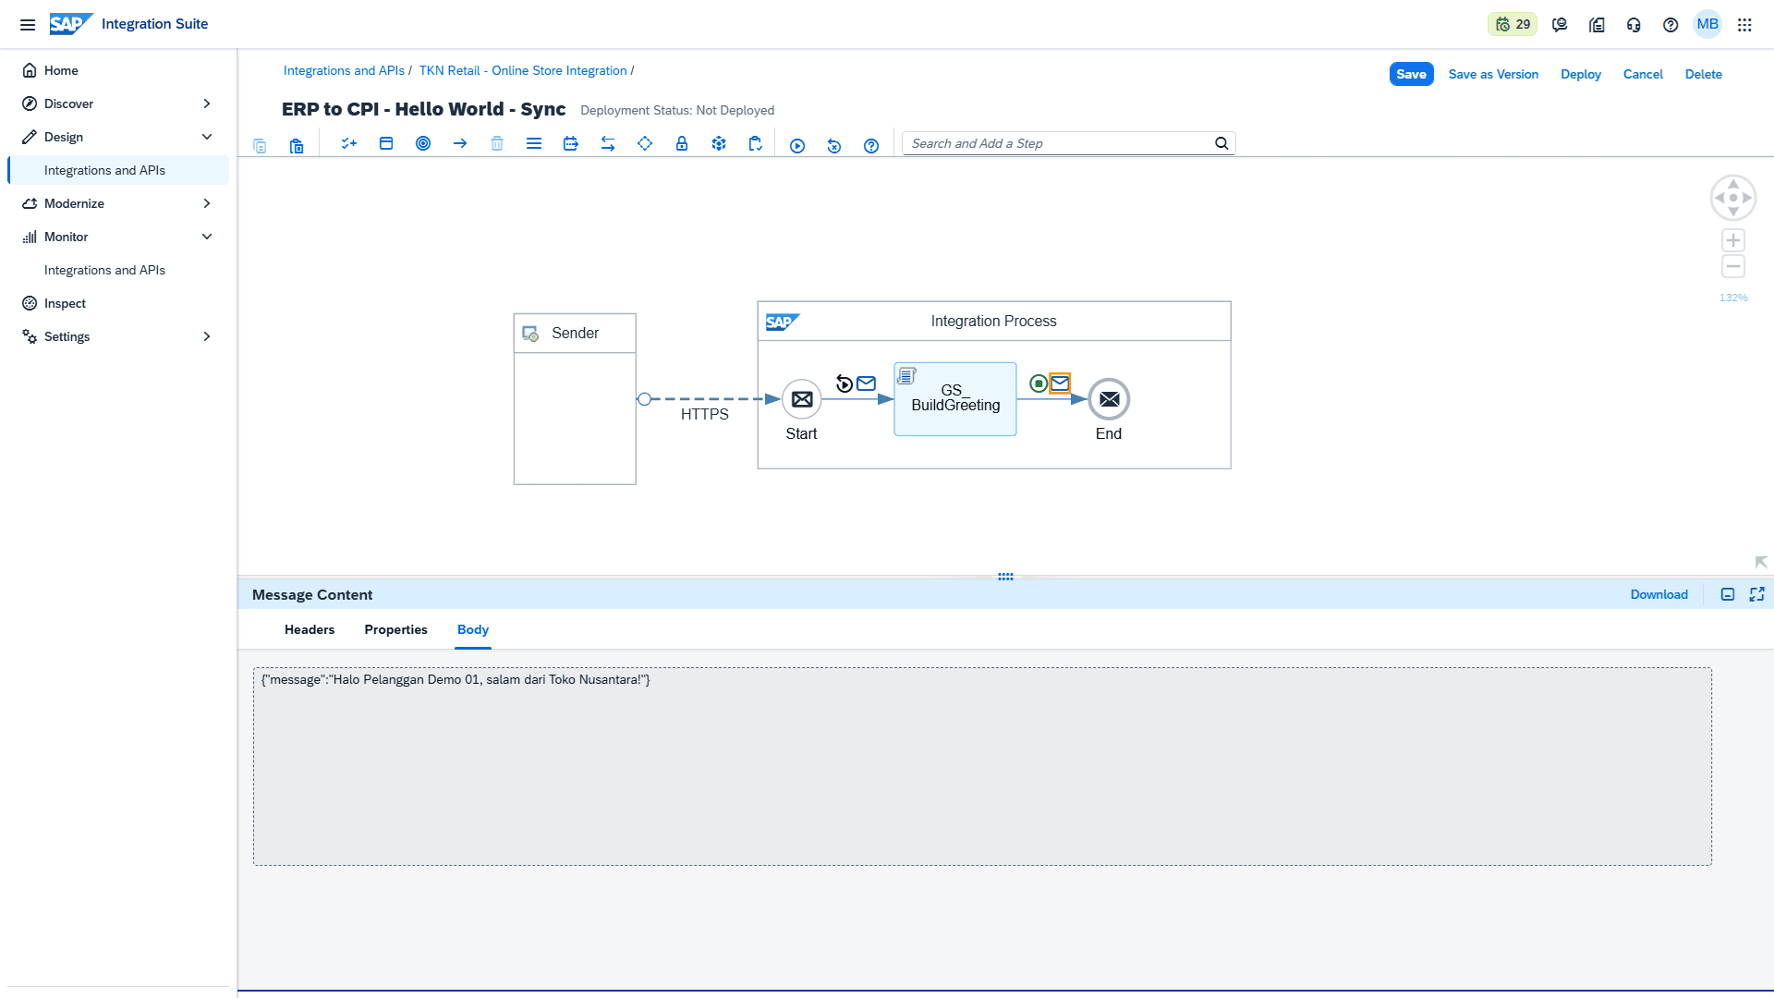Open the toolbar help icon

871,146
